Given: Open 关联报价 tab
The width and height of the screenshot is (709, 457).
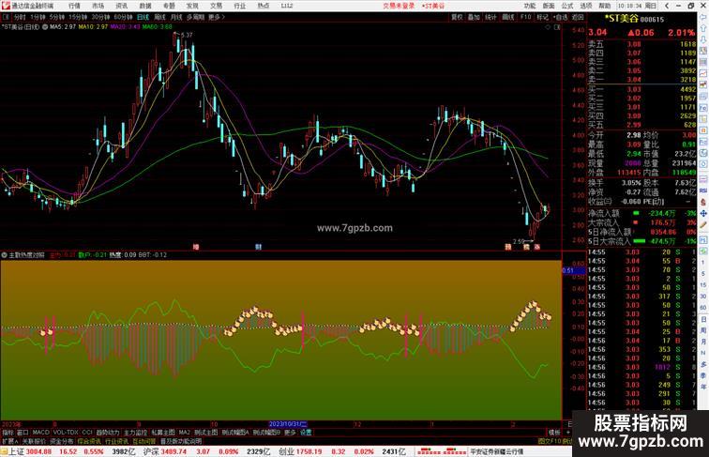Looking at the screenshot, I should pos(34,441).
